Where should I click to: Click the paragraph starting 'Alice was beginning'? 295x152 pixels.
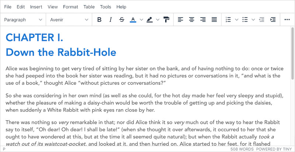coord(145,76)
